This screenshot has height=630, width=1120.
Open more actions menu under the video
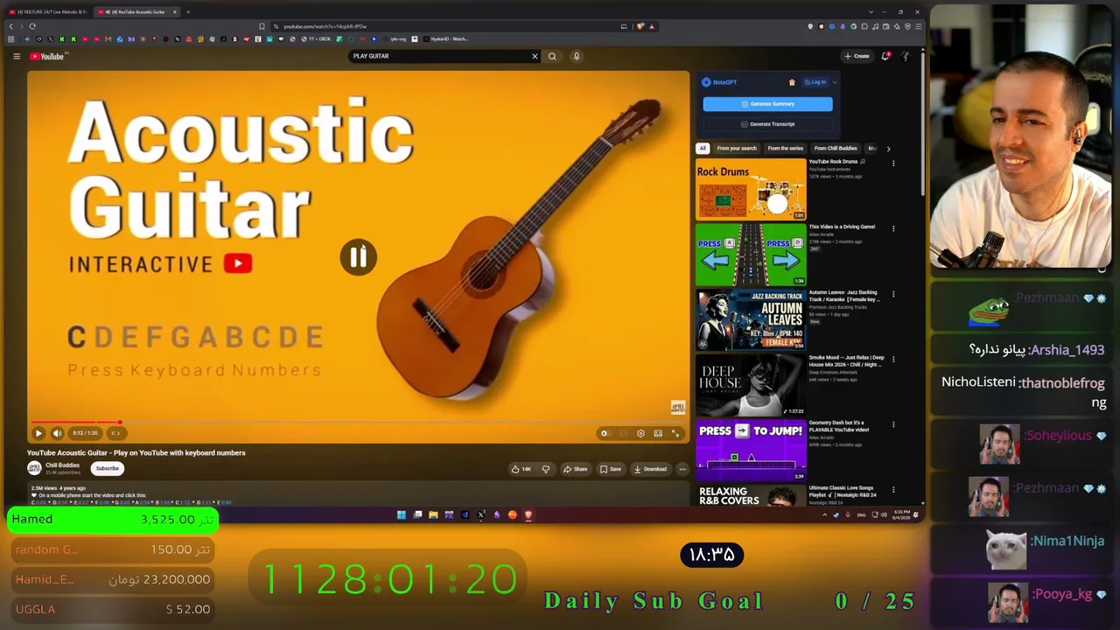[682, 469]
